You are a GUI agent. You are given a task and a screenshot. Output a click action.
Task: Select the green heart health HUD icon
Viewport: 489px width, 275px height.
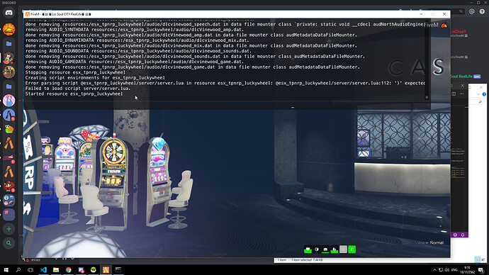(x=308, y=249)
